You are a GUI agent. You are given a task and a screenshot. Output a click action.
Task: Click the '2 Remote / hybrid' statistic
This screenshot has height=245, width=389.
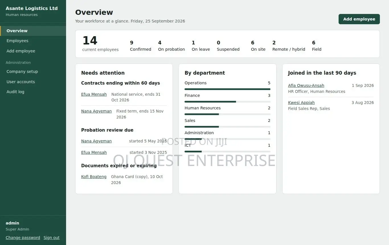(289, 46)
